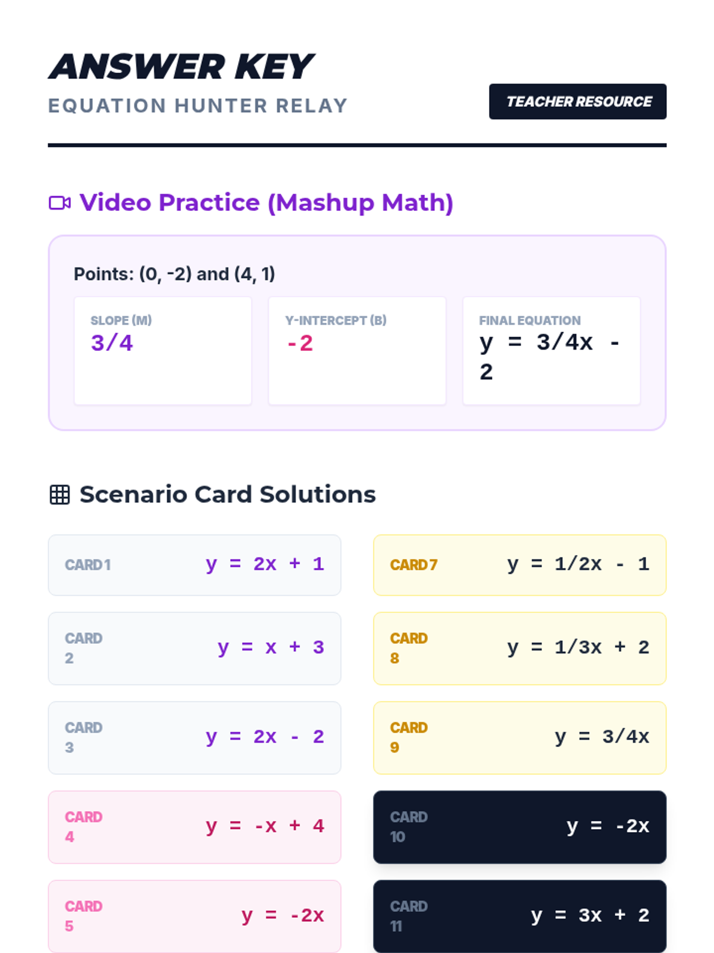The height and width of the screenshot is (953, 714).
Task: Click the Answer Key title
Action: point(181,66)
